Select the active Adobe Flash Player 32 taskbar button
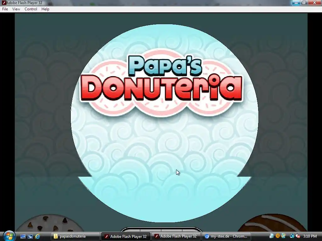Screen dimensions: 322x241 [x=126, y=236]
